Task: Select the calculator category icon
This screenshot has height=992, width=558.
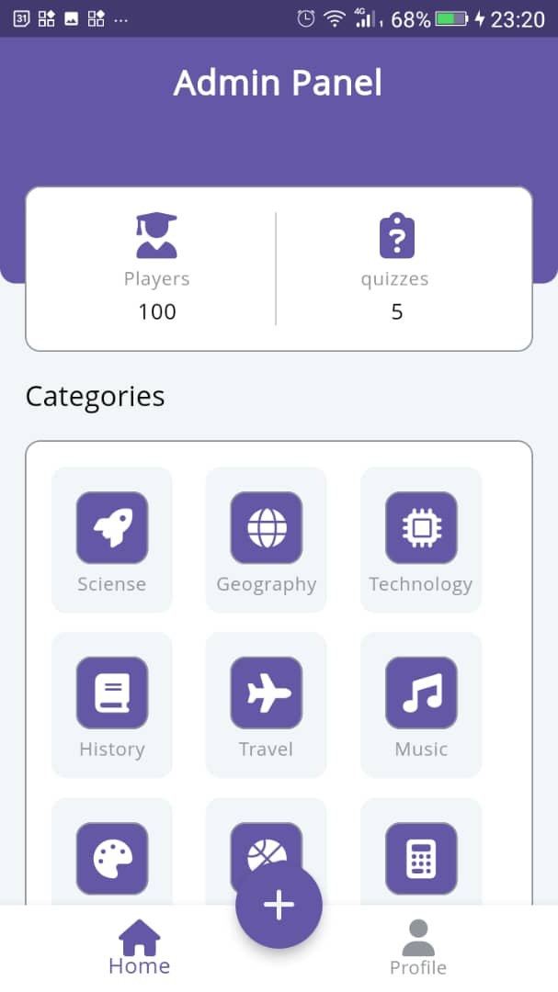Action: [420, 858]
